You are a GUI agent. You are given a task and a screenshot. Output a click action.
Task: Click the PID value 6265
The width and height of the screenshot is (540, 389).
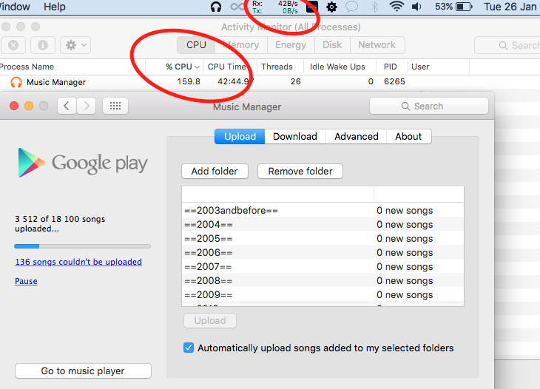[394, 81]
